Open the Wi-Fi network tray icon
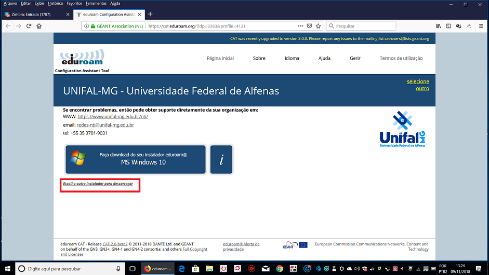489x275 pixels. click(418, 268)
